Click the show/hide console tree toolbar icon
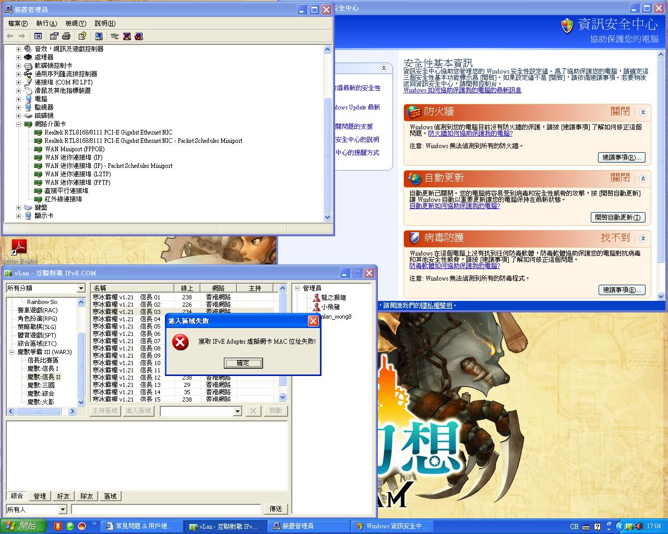The height and width of the screenshot is (534, 668). pos(38,36)
